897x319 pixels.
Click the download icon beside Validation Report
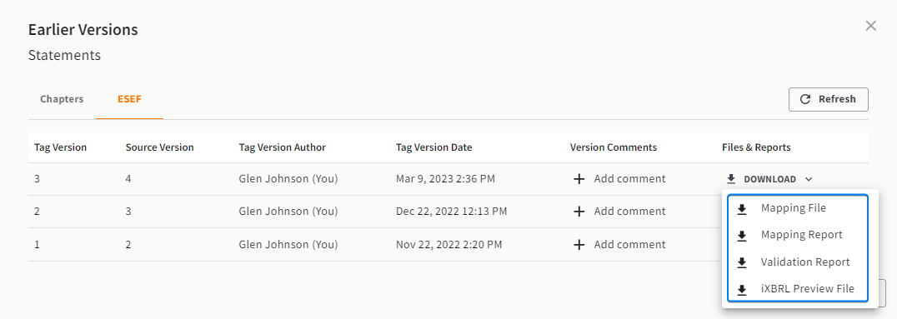click(742, 263)
